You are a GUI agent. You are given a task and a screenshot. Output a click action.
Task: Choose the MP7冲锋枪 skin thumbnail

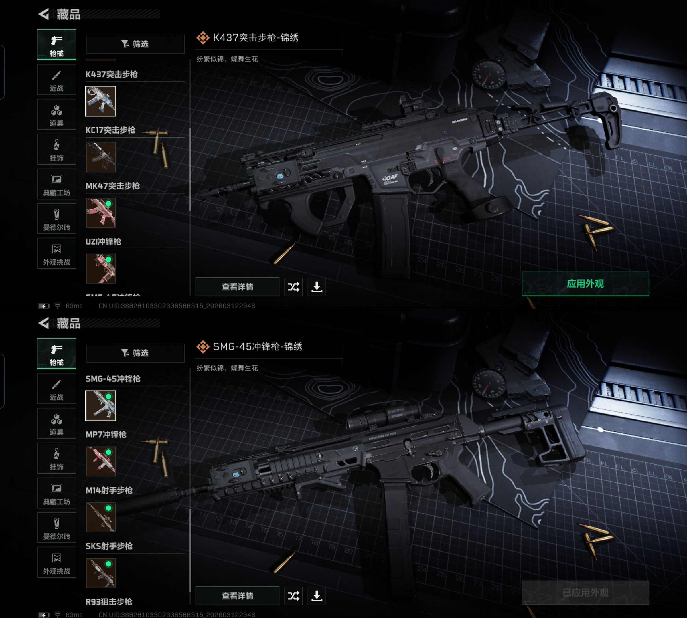click(100, 461)
